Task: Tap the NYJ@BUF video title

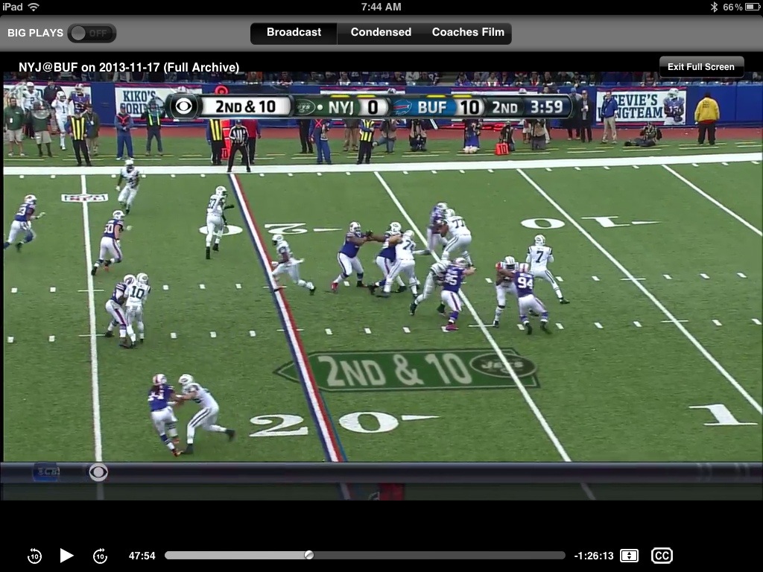Action: (128, 67)
